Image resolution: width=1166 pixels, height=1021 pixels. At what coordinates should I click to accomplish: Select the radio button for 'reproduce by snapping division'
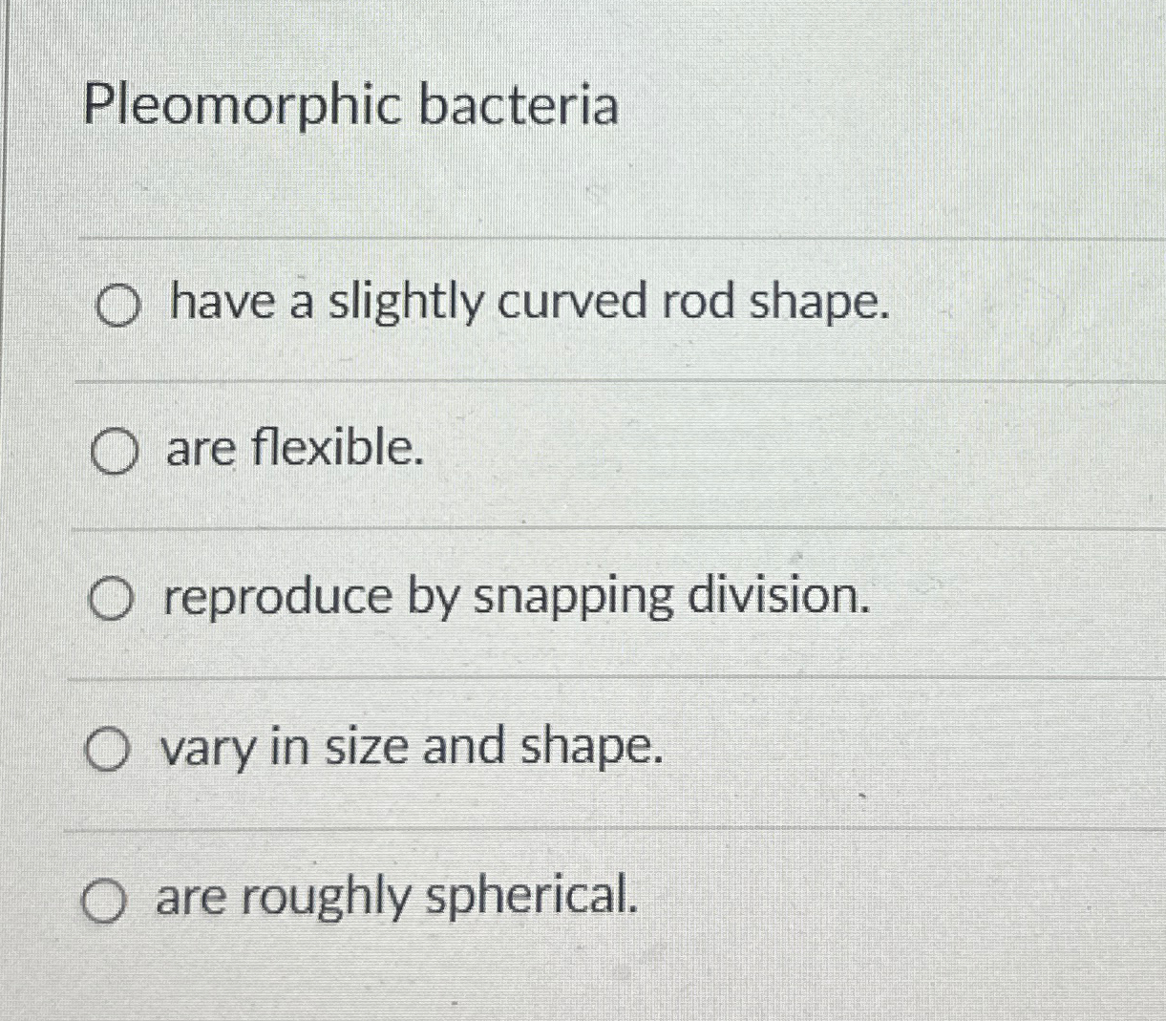point(112,598)
